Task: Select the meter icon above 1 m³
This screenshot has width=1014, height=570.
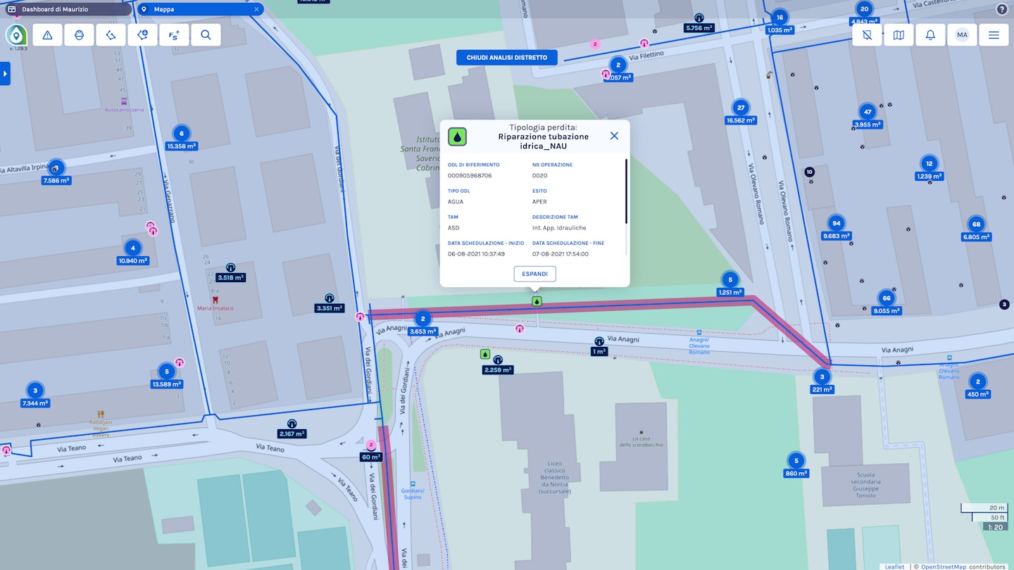Action: pyautogui.click(x=599, y=341)
